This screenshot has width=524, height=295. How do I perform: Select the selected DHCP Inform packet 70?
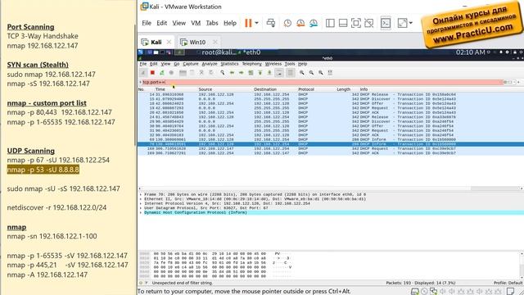(331, 144)
